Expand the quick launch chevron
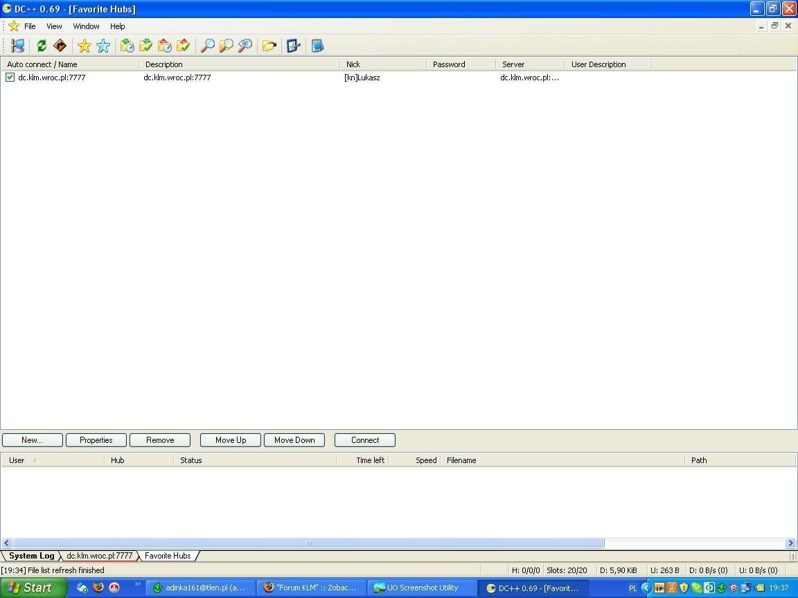Image resolution: width=798 pixels, height=598 pixels. pos(137,584)
